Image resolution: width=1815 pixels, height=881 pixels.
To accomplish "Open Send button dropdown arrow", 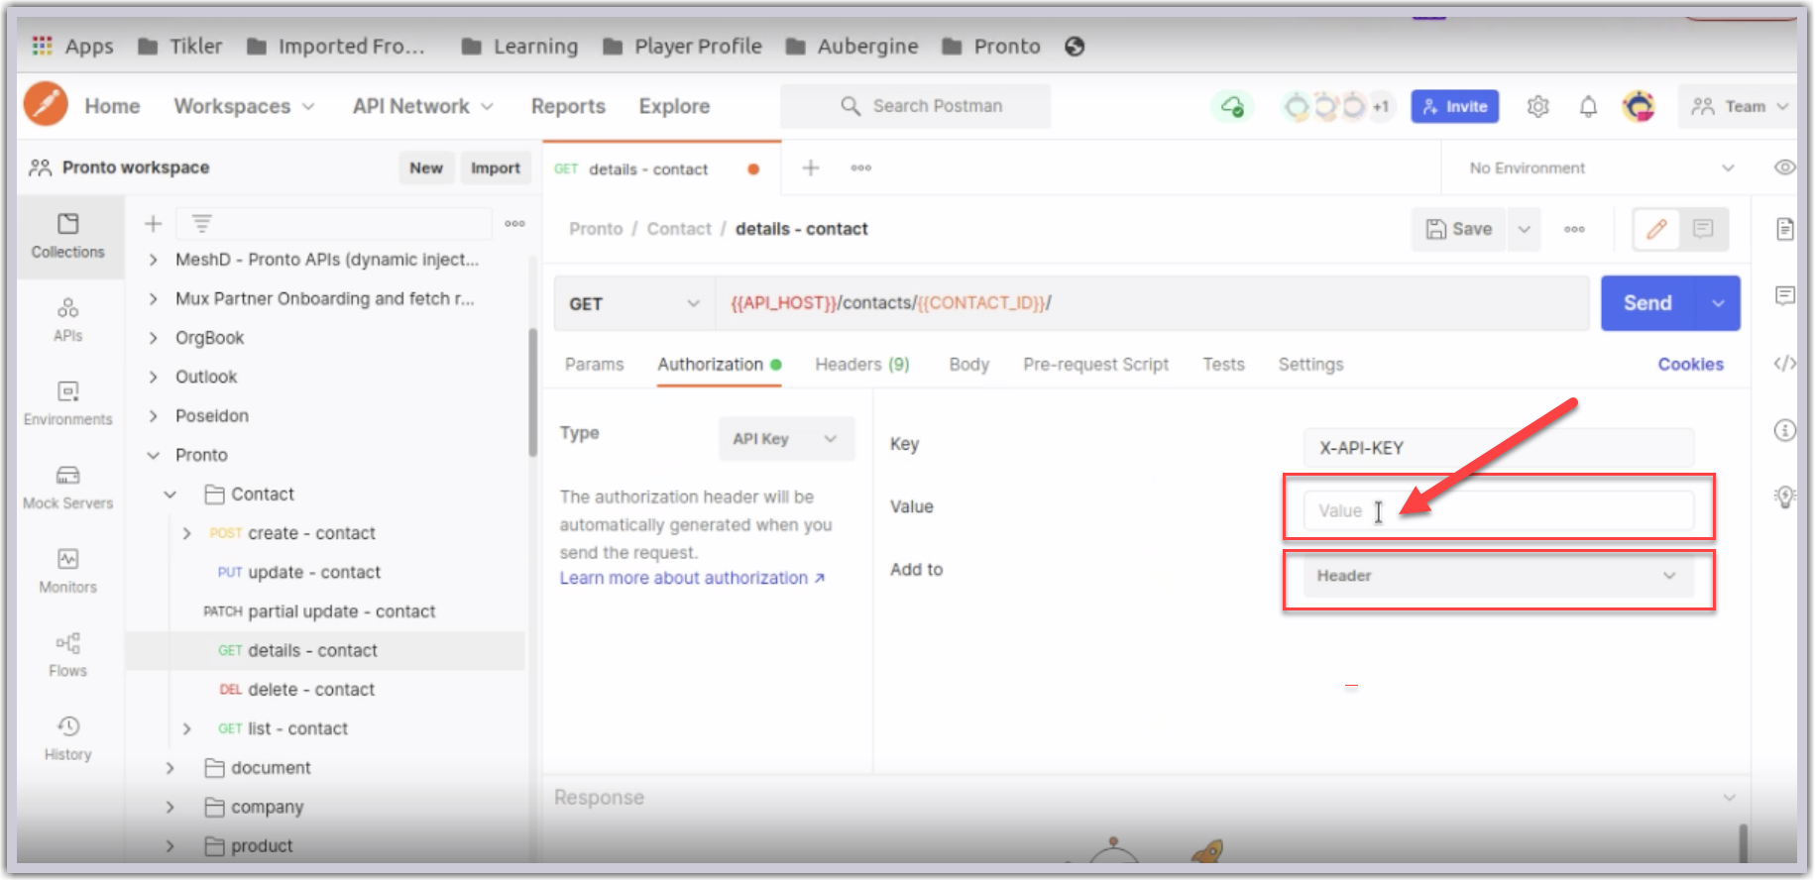I will click(x=1719, y=303).
